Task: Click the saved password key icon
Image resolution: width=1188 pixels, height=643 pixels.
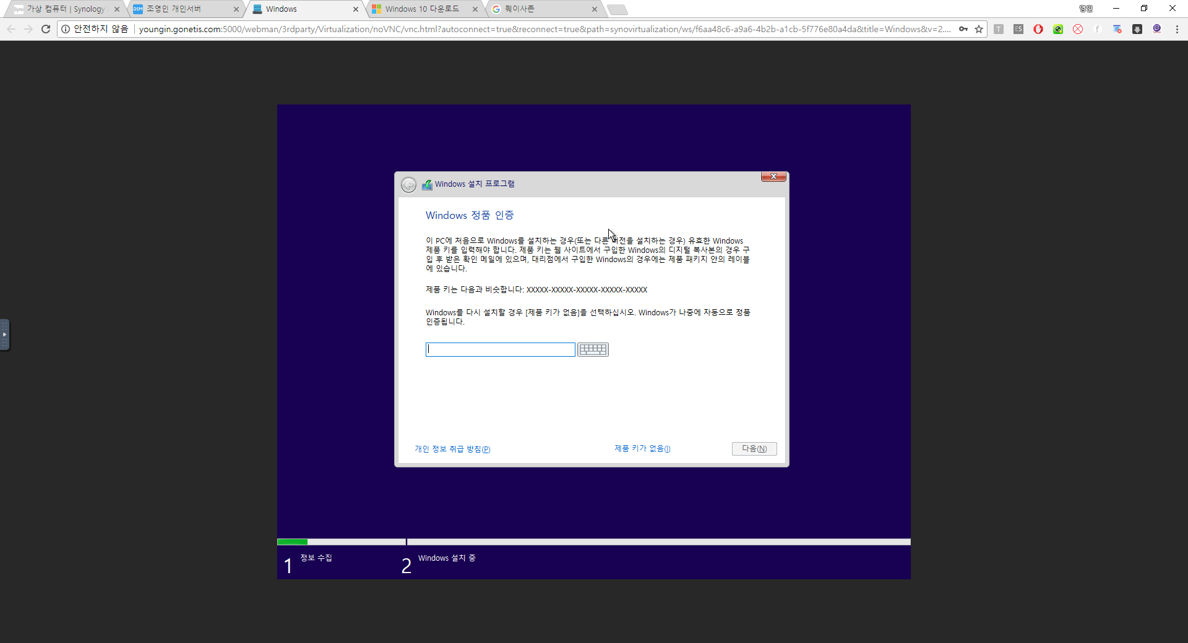Action: [x=963, y=29]
